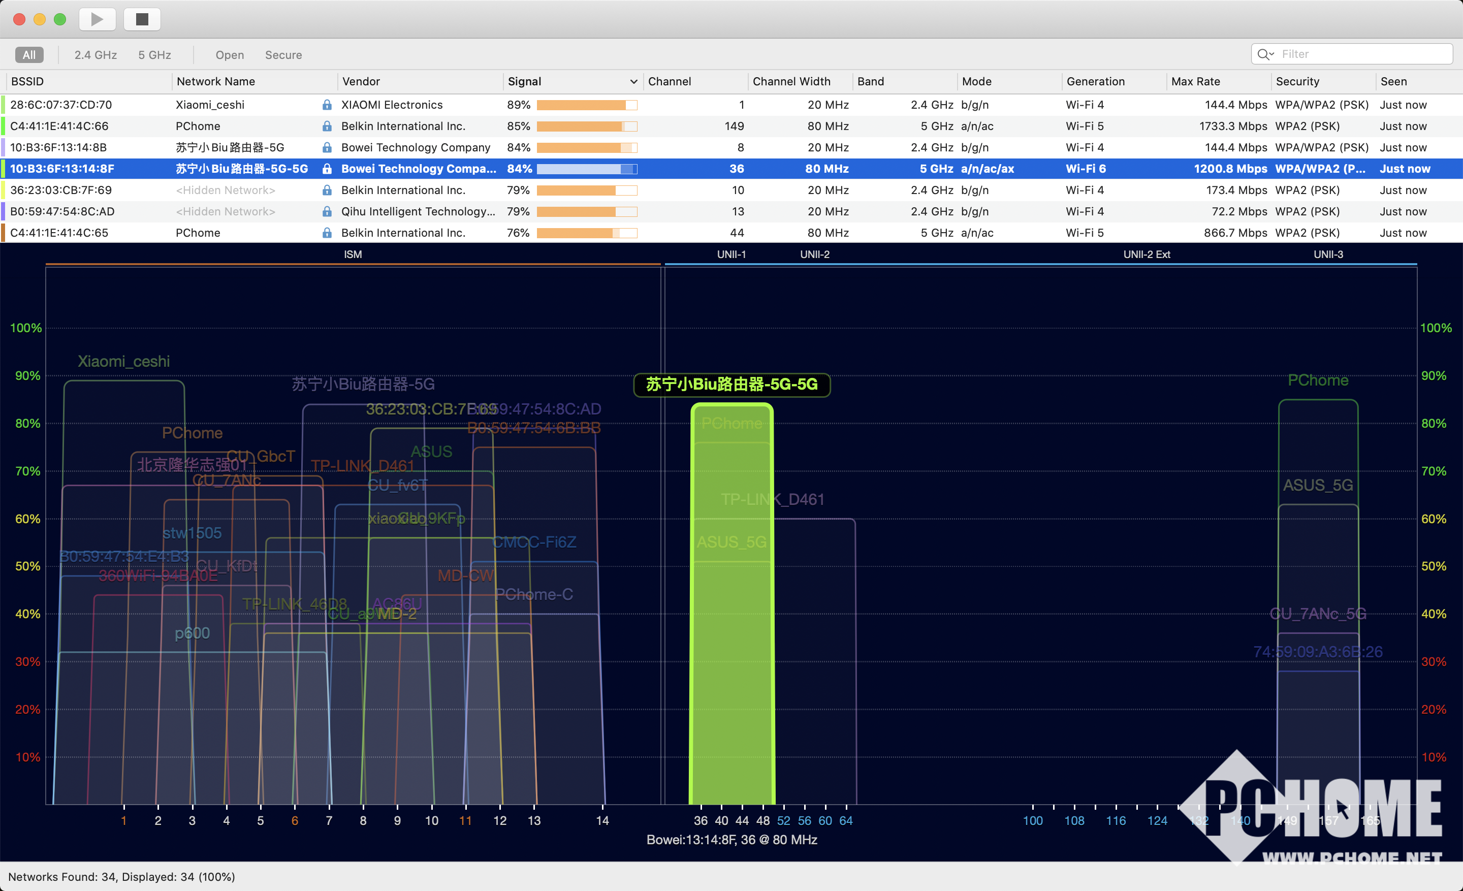Viewport: 1463px width, 891px height.
Task: Sort by the Security column header
Action: coord(1323,81)
